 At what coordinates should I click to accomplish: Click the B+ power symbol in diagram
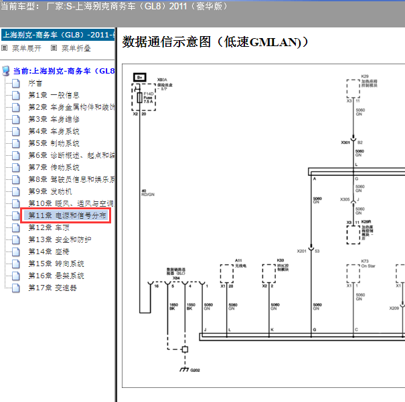140,77
